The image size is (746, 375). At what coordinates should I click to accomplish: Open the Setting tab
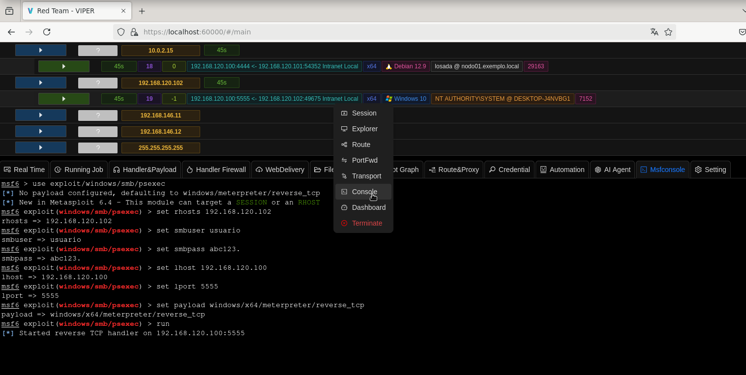710,170
